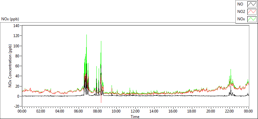Click the NO2 red line legend icon

pos(252,12)
